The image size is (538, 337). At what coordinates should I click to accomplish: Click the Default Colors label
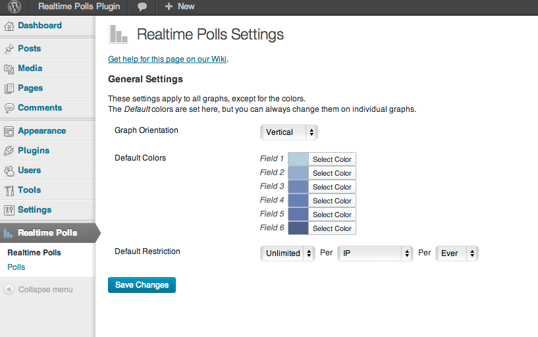tap(140, 158)
